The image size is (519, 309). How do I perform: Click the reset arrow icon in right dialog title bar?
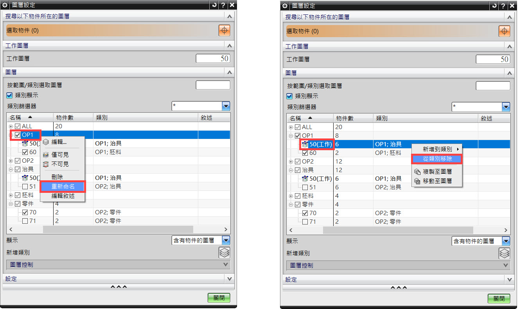(494, 6)
